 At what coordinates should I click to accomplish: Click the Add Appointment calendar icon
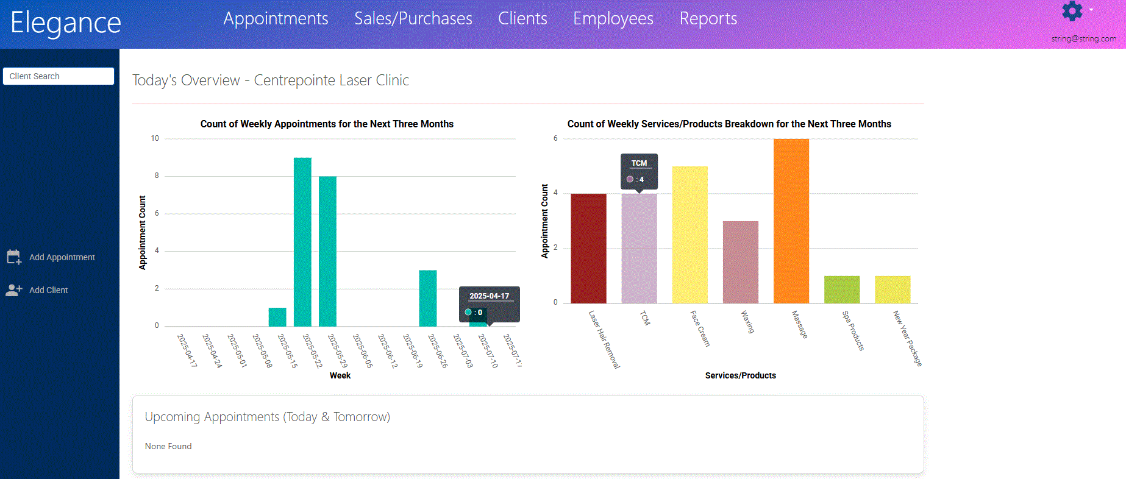[x=13, y=257]
